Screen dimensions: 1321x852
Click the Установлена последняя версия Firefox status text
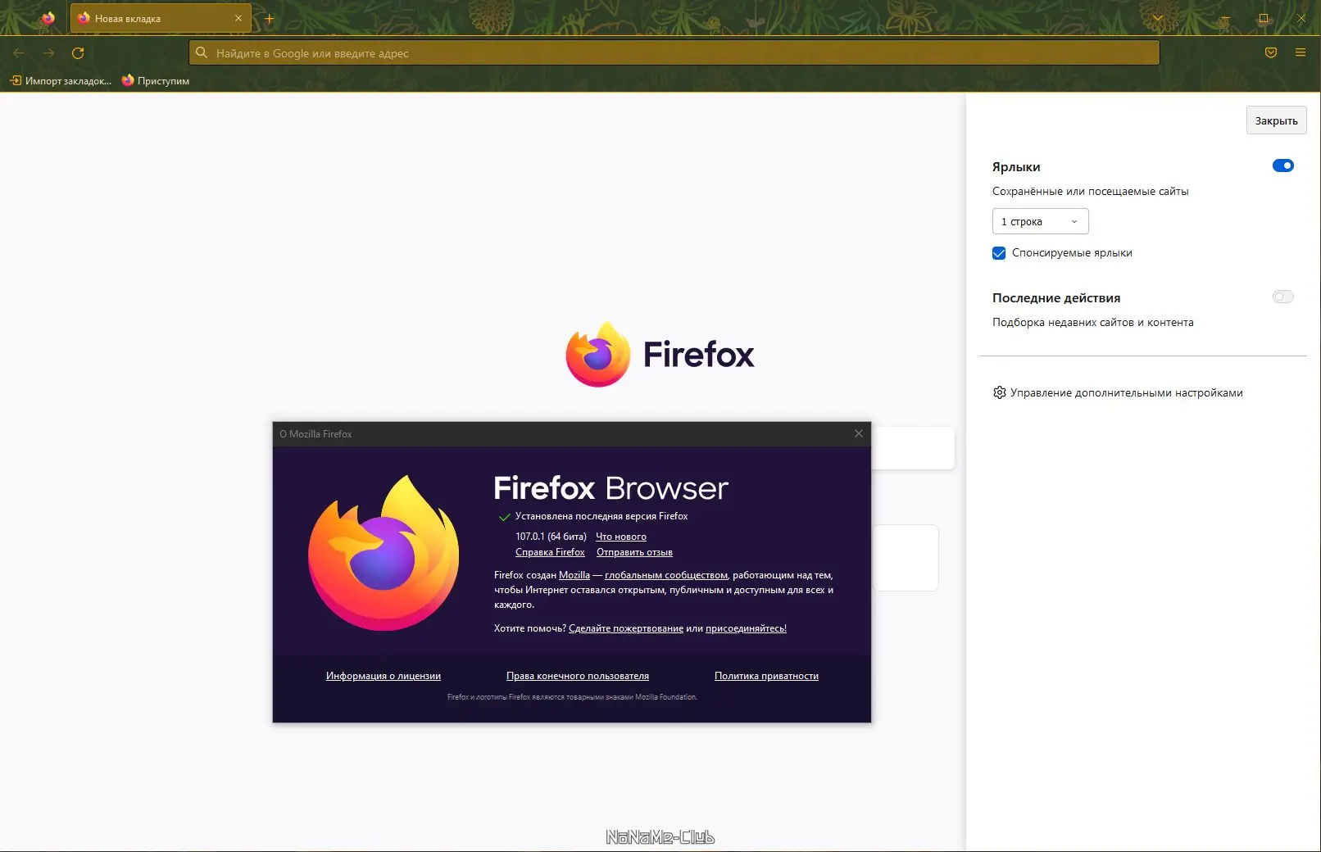[601, 517]
